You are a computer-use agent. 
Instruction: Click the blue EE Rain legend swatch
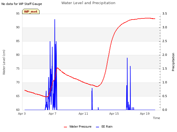(x=97, y=127)
